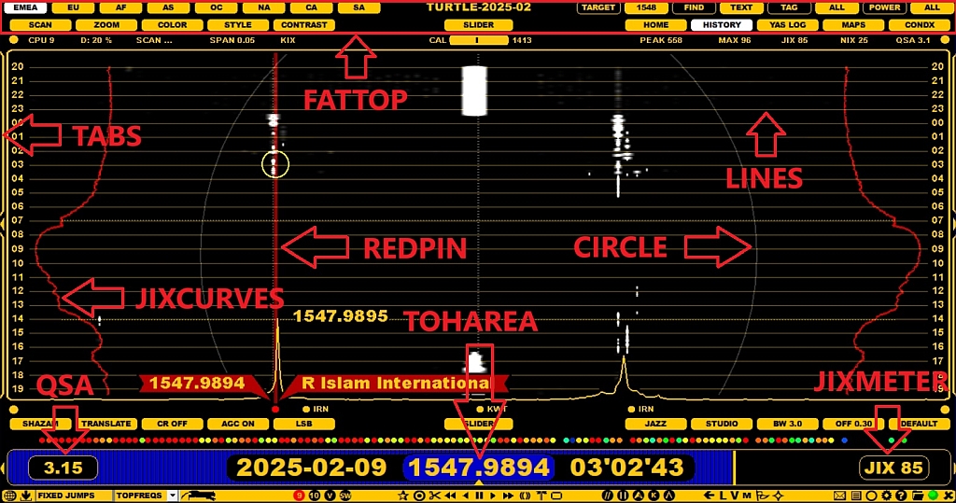Open settings with the gear icon
This screenshot has width=956, height=503.
tap(887, 496)
